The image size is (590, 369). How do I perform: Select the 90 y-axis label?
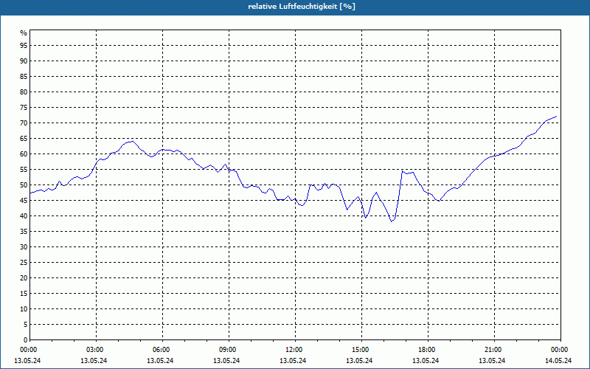click(24, 61)
